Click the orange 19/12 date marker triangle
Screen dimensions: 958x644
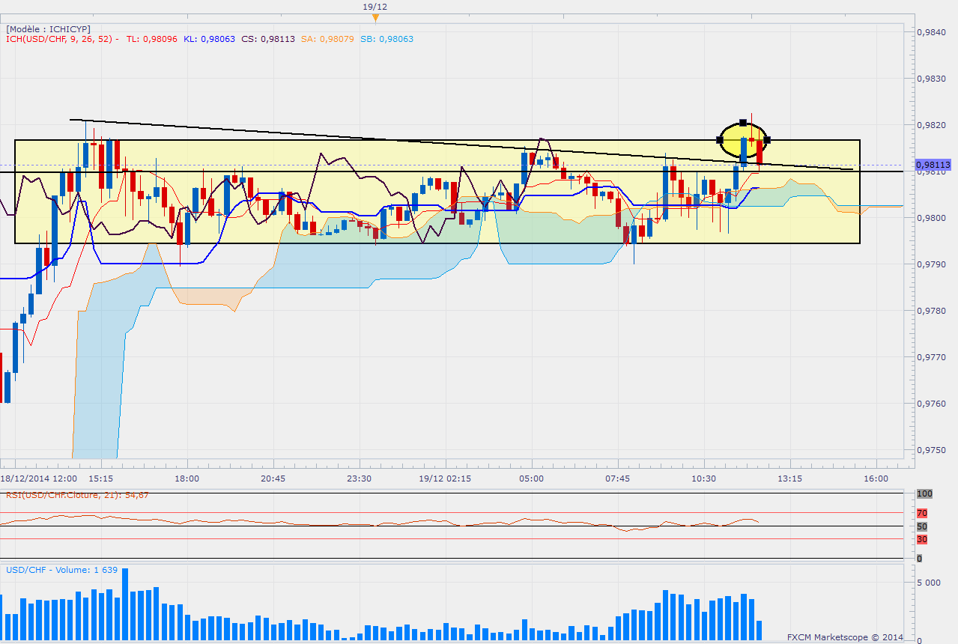[x=375, y=16]
